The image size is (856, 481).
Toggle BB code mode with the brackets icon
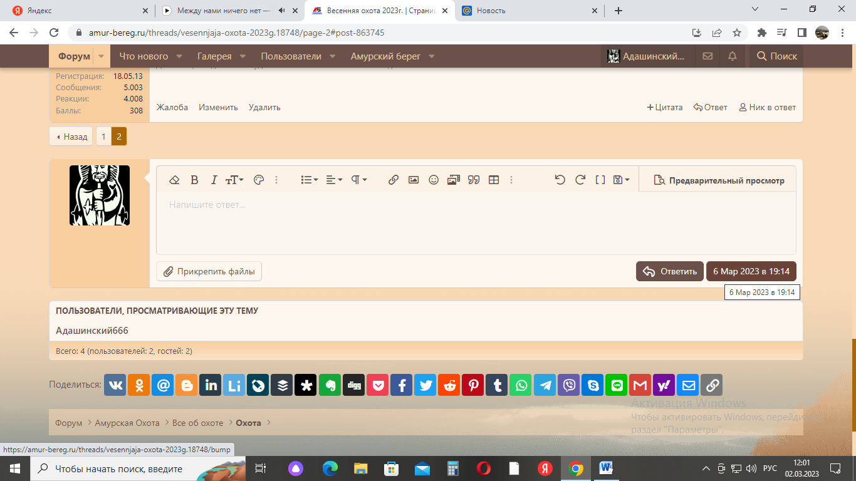(600, 180)
